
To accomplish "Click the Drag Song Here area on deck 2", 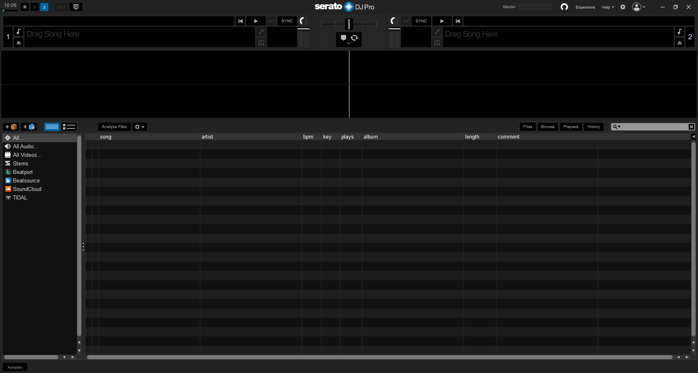I will click(x=558, y=37).
